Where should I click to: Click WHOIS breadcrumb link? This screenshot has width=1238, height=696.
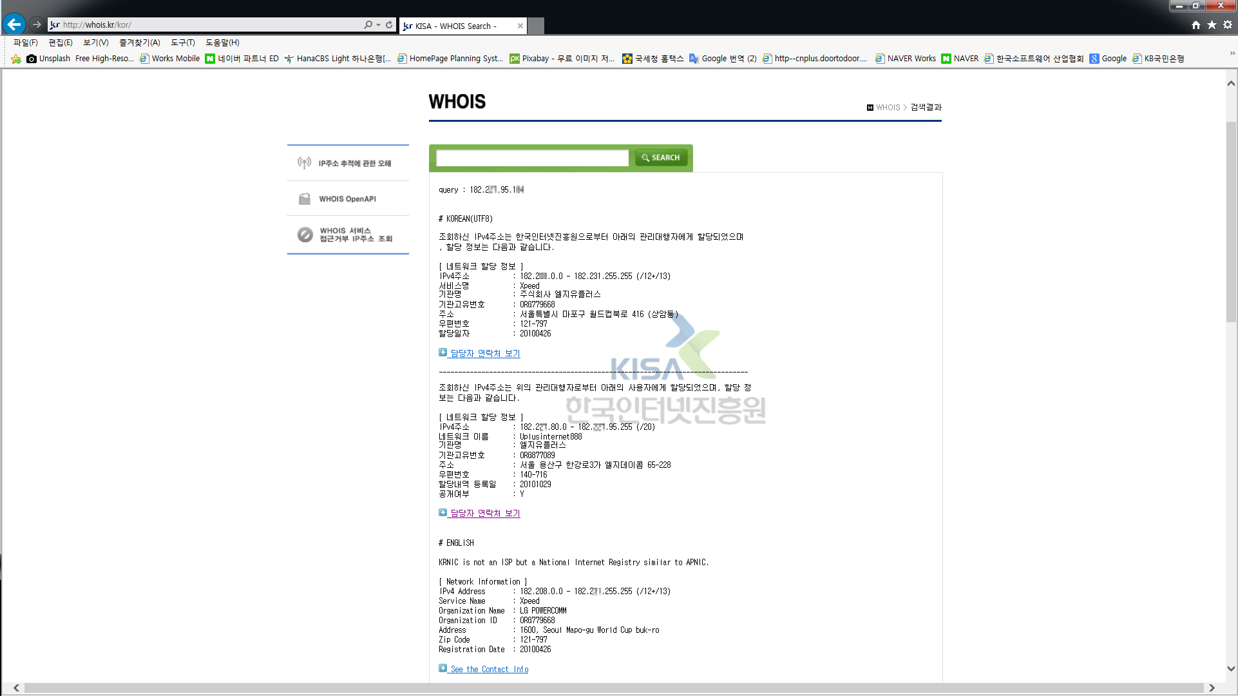point(888,108)
